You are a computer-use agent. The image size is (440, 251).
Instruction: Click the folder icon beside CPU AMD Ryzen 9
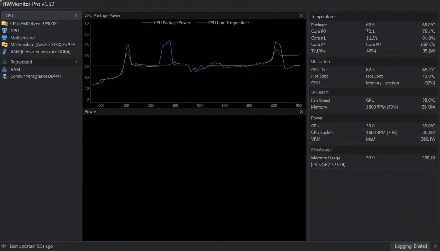4,24
